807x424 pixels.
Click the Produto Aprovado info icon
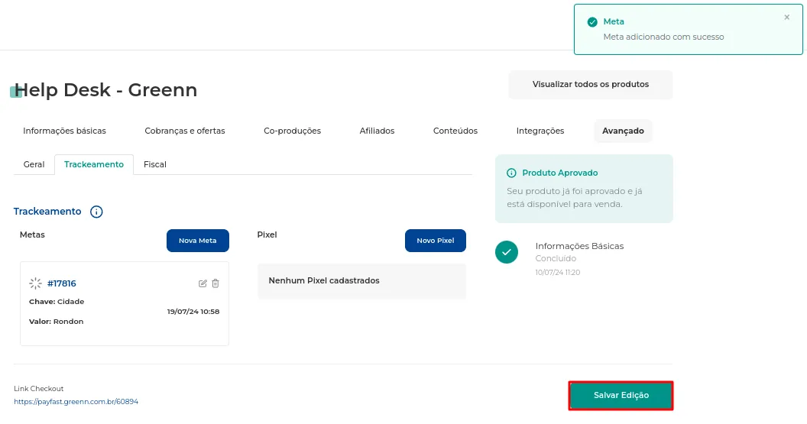(x=511, y=173)
